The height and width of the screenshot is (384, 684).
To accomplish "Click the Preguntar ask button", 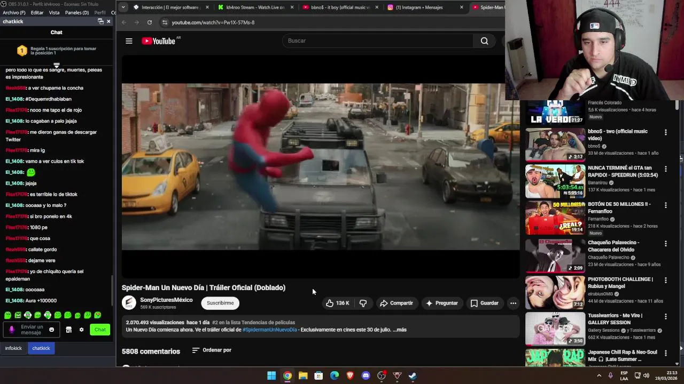I will [x=442, y=303].
